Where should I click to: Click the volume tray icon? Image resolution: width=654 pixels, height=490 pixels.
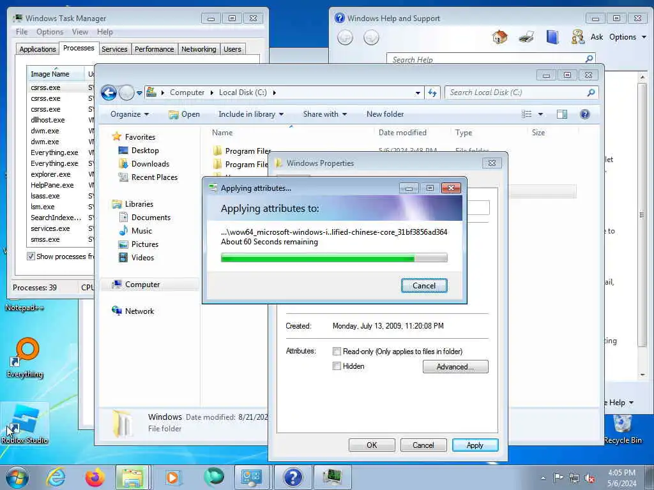pos(589,479)
